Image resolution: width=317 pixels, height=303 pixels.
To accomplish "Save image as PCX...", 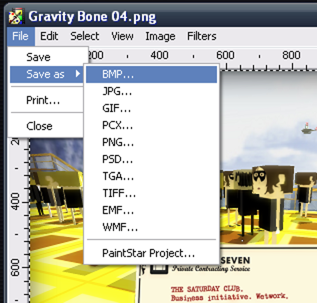I will [152, 125].
